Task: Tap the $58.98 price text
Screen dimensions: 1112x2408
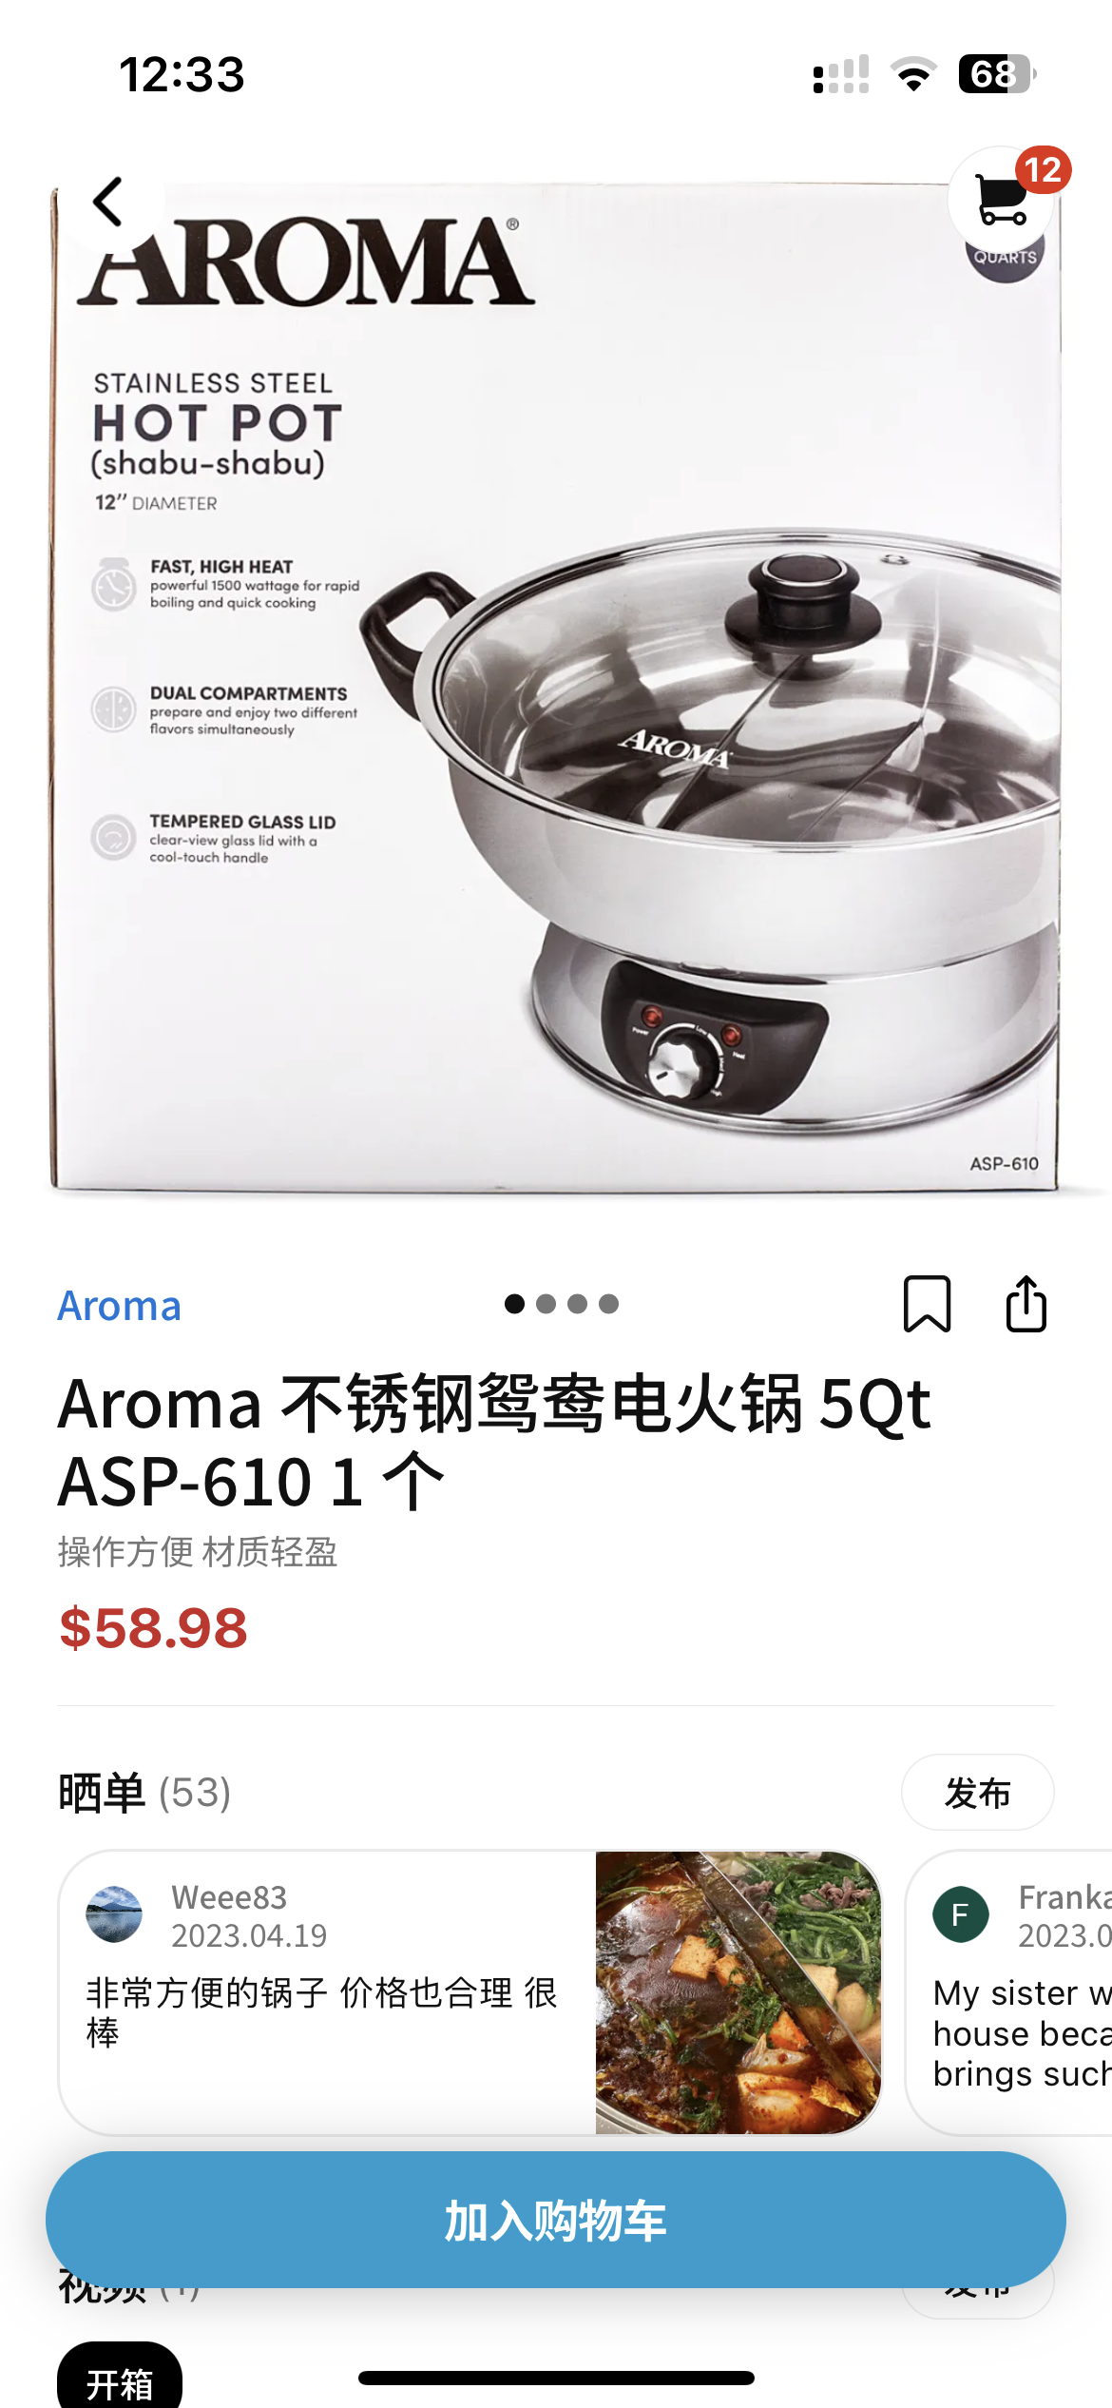Action: [153, 1628]
